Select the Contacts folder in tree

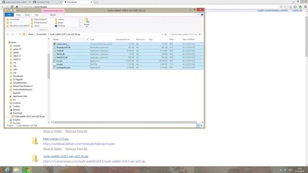17,103
